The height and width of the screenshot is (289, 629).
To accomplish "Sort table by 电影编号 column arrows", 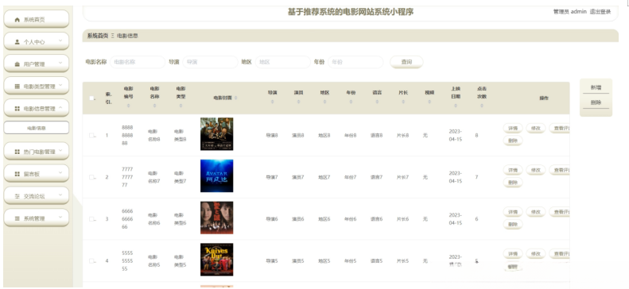I will (x=128, y=106).
